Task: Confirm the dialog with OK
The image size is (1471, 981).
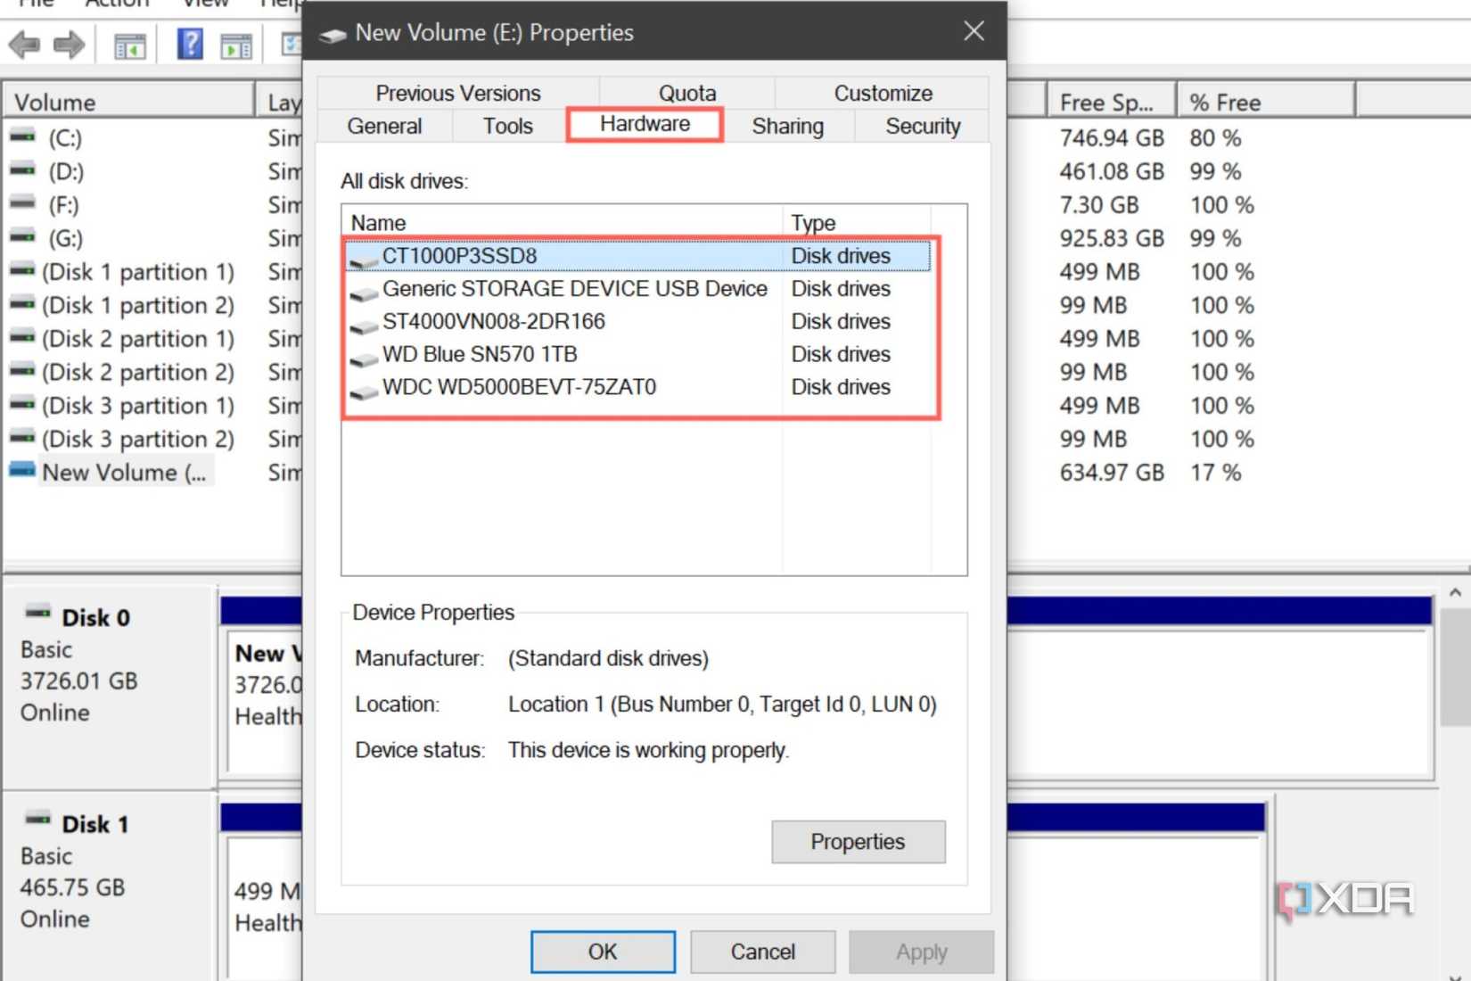Action: click(603, 951)
